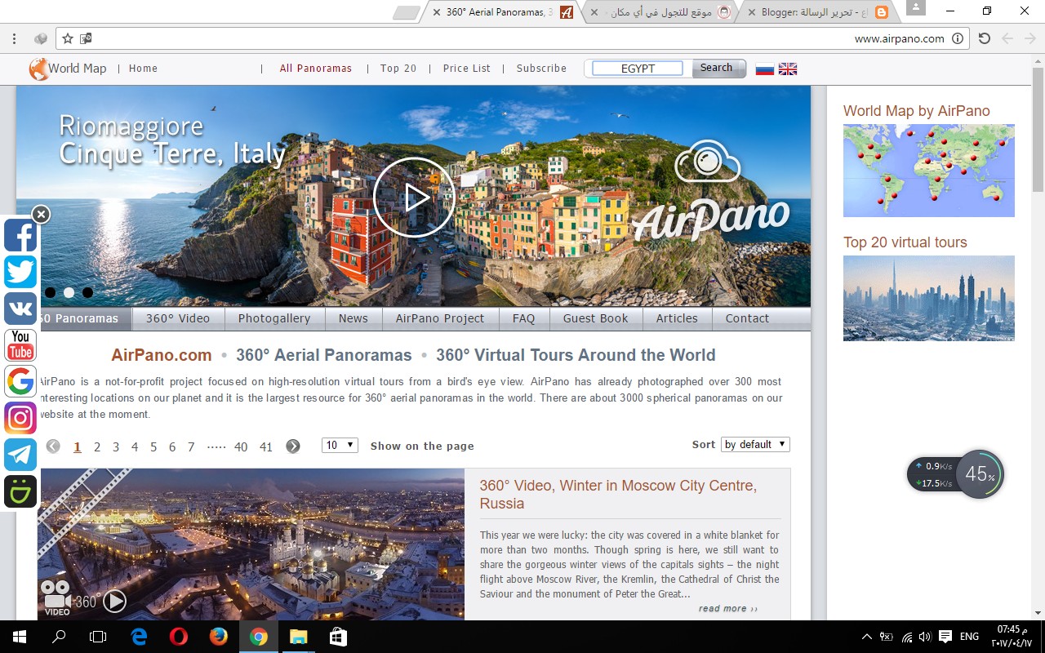Open the Subscribe link
The height and width of the screenshot is (653, 1045).
pos(541,69)
